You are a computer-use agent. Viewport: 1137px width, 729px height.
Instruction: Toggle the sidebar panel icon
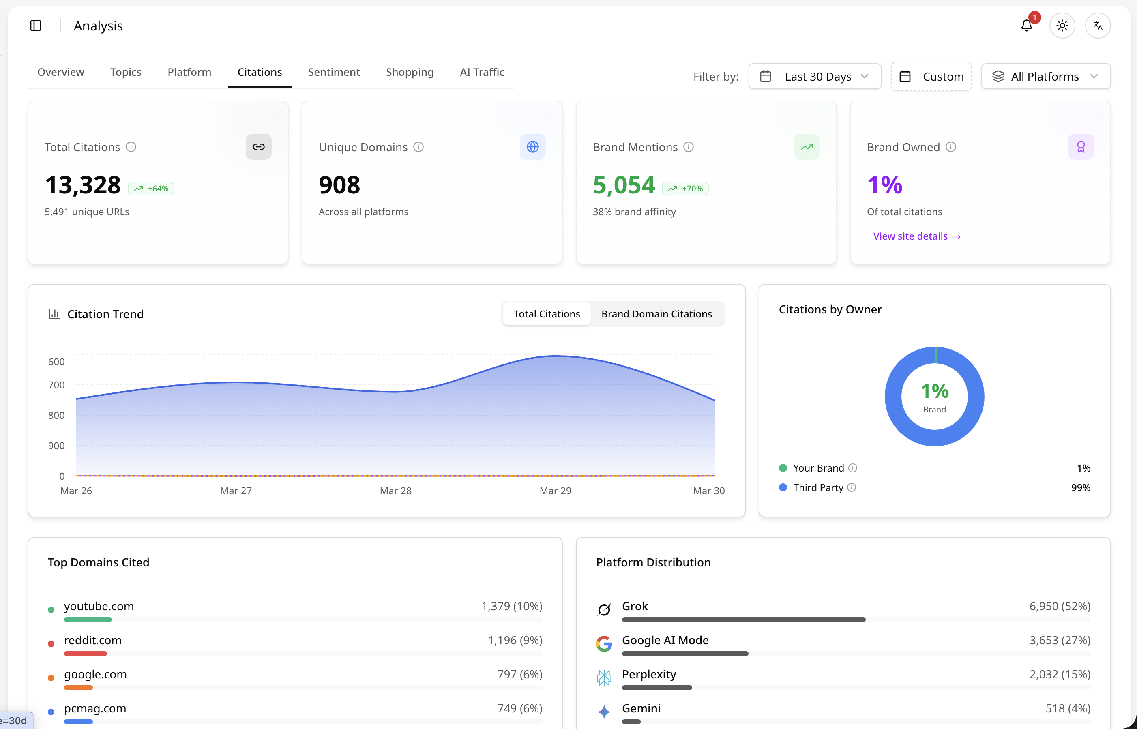coord(36,26)
